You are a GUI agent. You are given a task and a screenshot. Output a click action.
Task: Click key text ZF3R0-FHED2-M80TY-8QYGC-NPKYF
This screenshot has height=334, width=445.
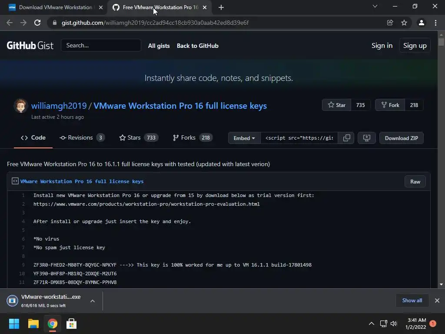click(75, 265)
